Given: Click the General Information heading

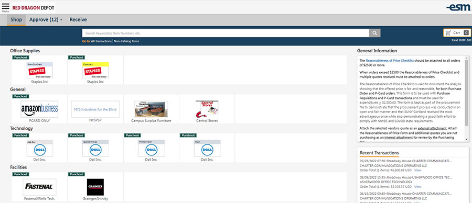Looking at the screenshot, I should point(377,51).
